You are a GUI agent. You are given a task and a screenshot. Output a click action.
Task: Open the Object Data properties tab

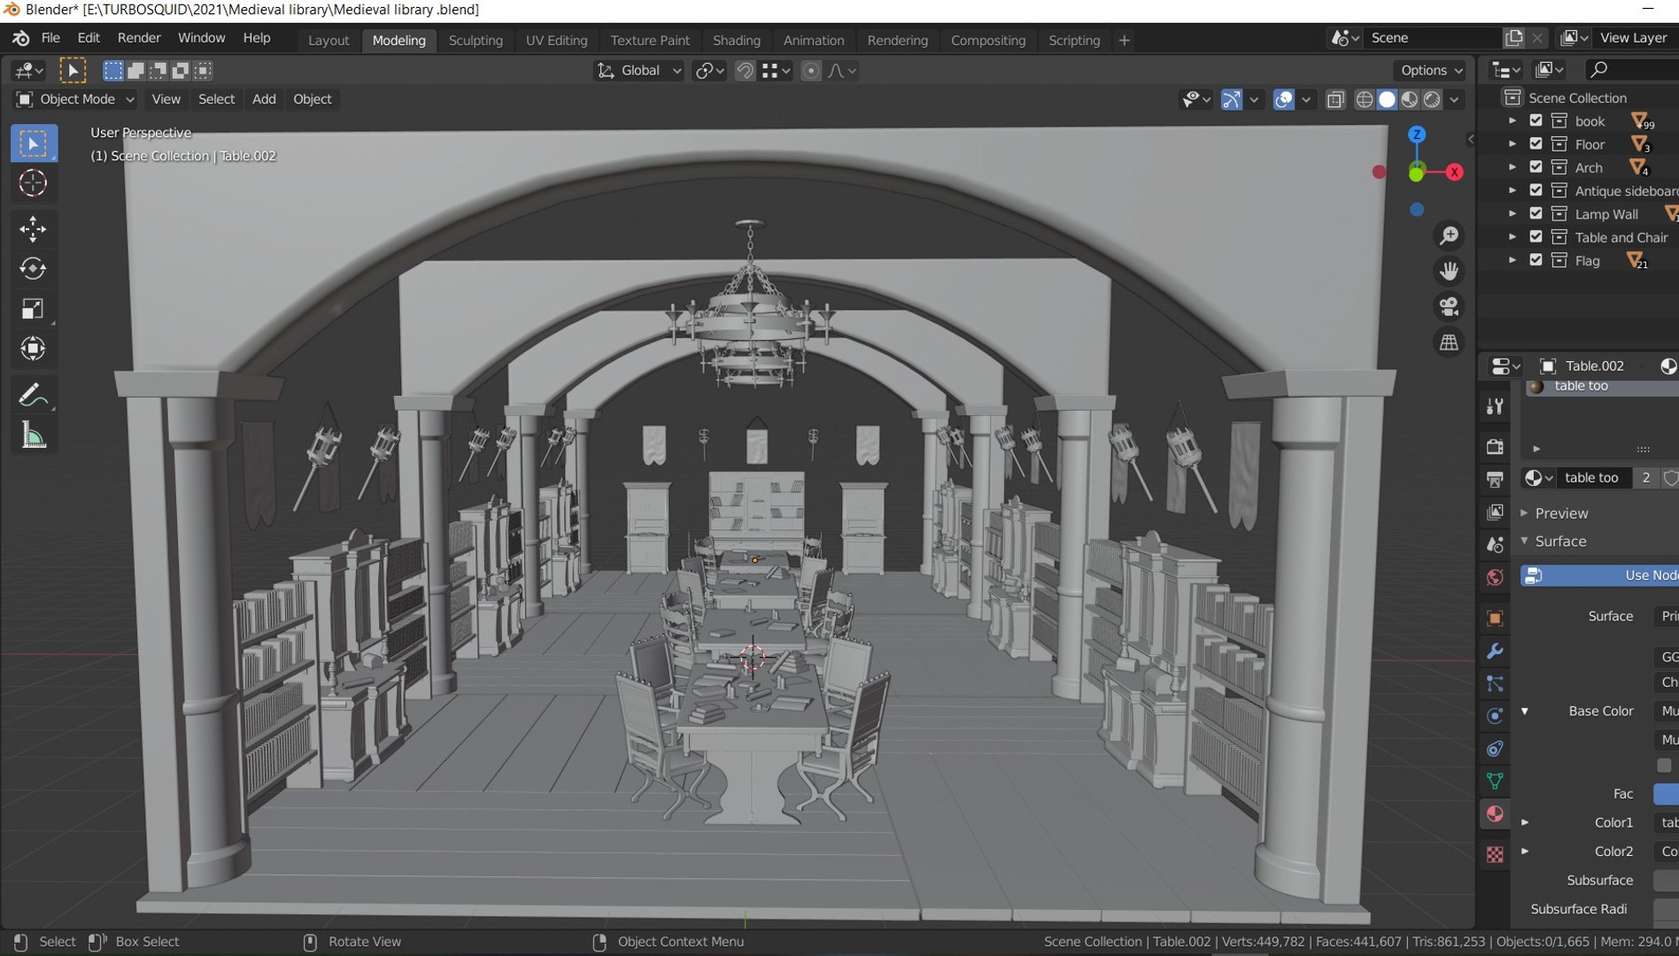point(1495,781)
